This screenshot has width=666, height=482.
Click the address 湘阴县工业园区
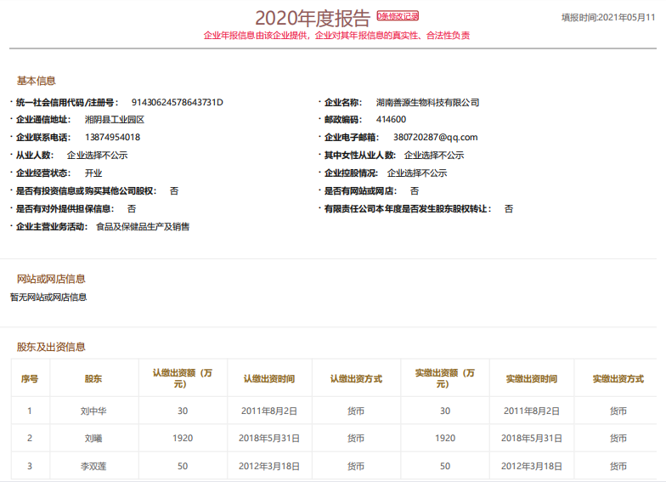(115, 120)
